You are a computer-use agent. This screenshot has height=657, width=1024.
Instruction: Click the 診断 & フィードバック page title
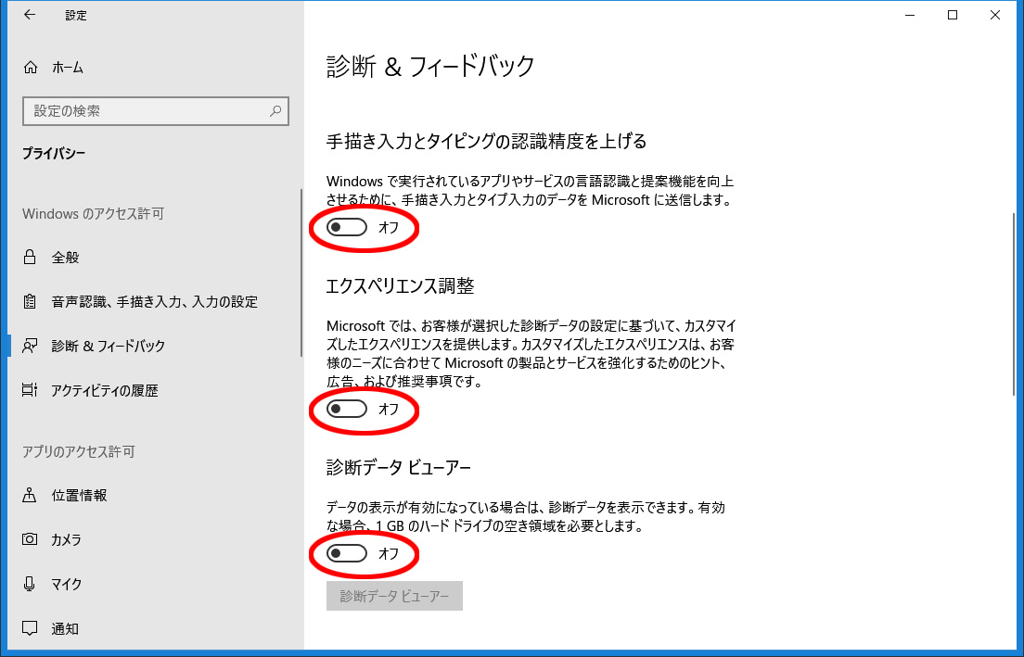(430, 66)
